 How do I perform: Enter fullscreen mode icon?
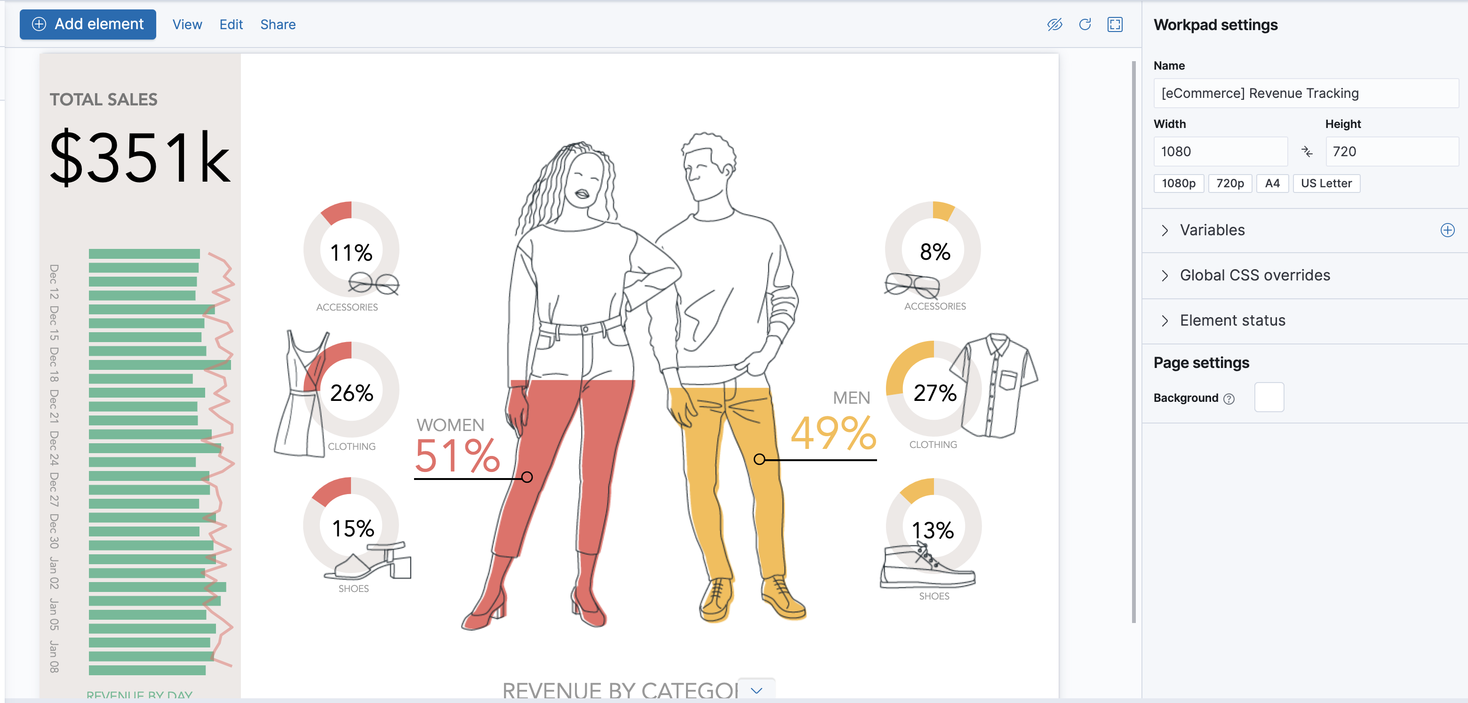1115,24
